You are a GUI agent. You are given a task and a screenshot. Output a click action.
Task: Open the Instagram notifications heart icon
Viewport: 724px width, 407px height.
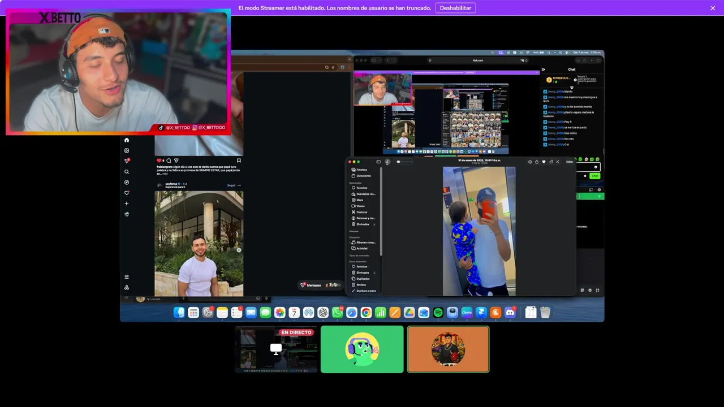pyautogui.click(x=127, y=193)
